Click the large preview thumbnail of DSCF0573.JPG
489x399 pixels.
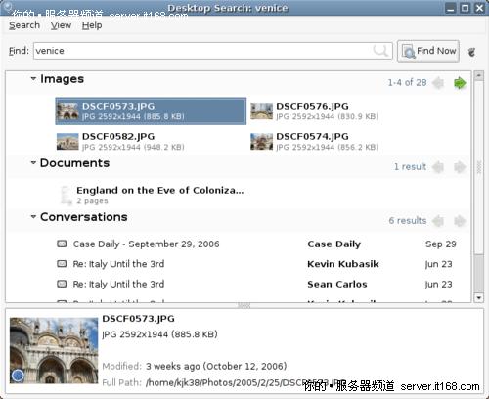point(54,351)
